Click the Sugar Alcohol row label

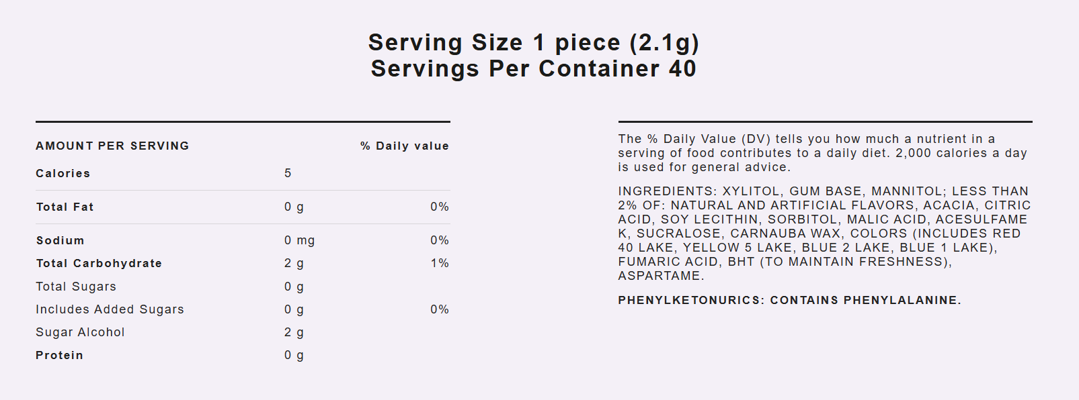point(80,333)
